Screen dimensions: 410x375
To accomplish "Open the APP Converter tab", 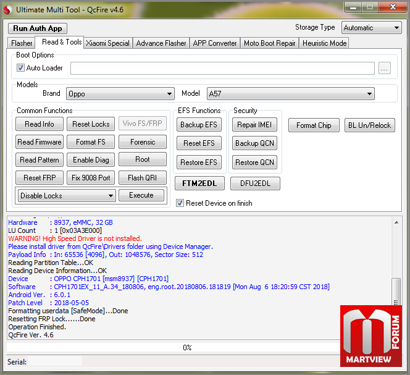I will (215, 43).
